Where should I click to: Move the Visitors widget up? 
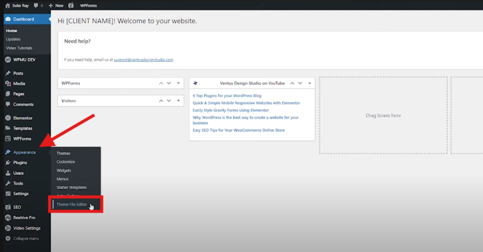tap(161, 101)
